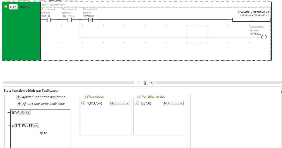Remove the %PARAM0 parameter
Image resolution: width=282 pixels, height=148 pixels.
[x=83, y=103]
